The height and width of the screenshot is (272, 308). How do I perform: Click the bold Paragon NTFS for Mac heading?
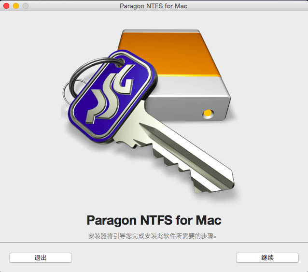154,220
